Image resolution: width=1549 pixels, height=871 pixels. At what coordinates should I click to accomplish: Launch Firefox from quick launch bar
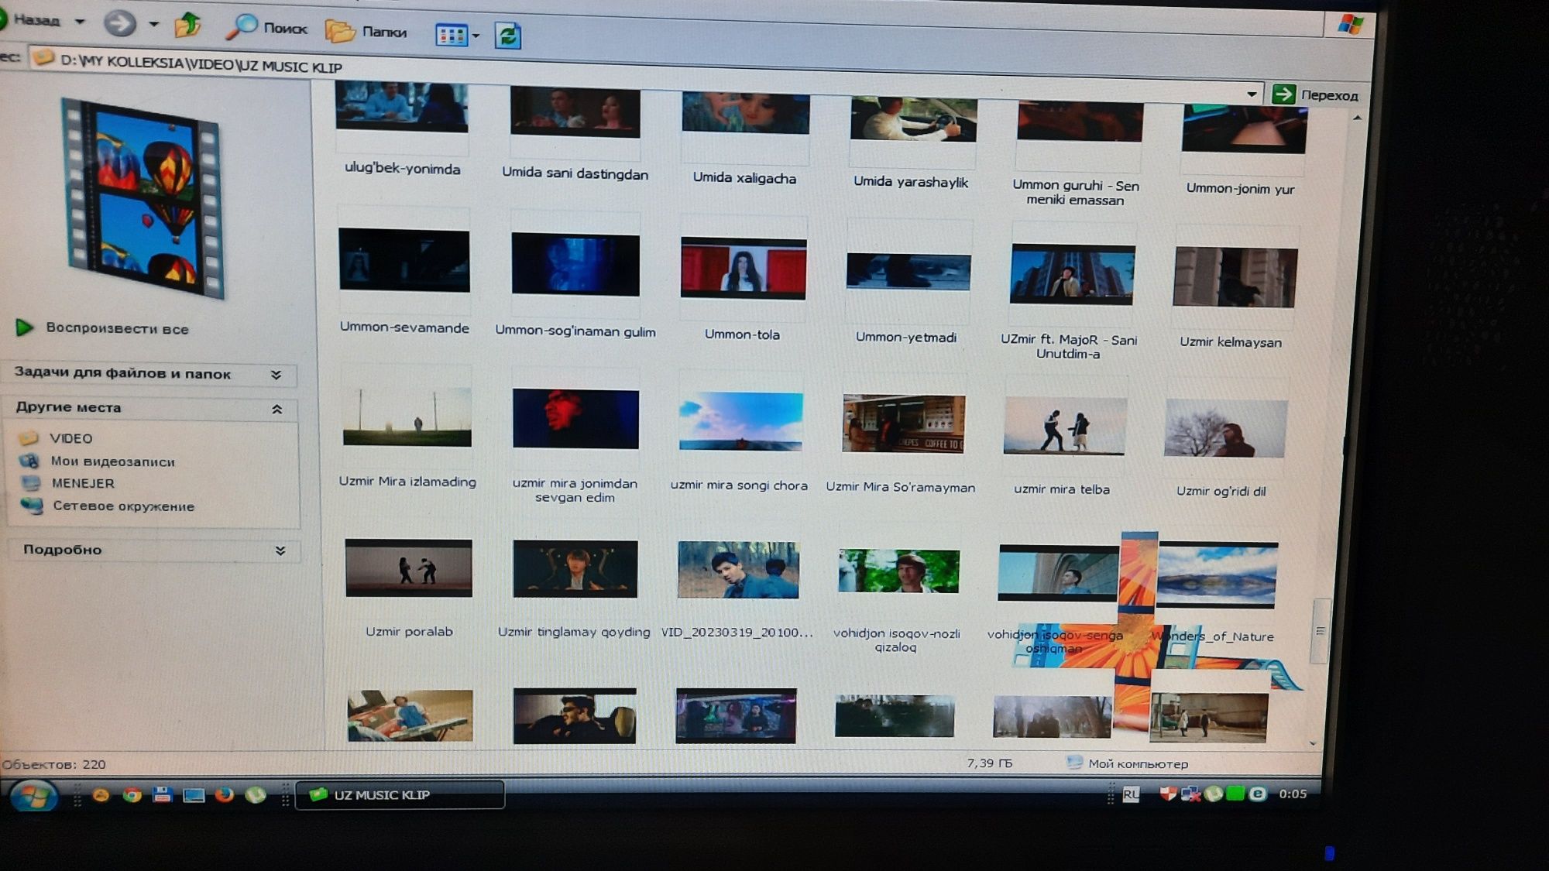[224, 795]
